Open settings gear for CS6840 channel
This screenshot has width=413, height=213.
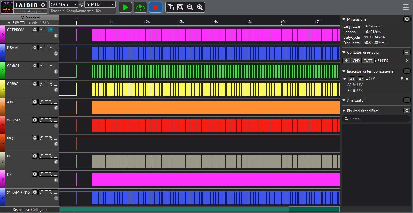tap(35, 84)
